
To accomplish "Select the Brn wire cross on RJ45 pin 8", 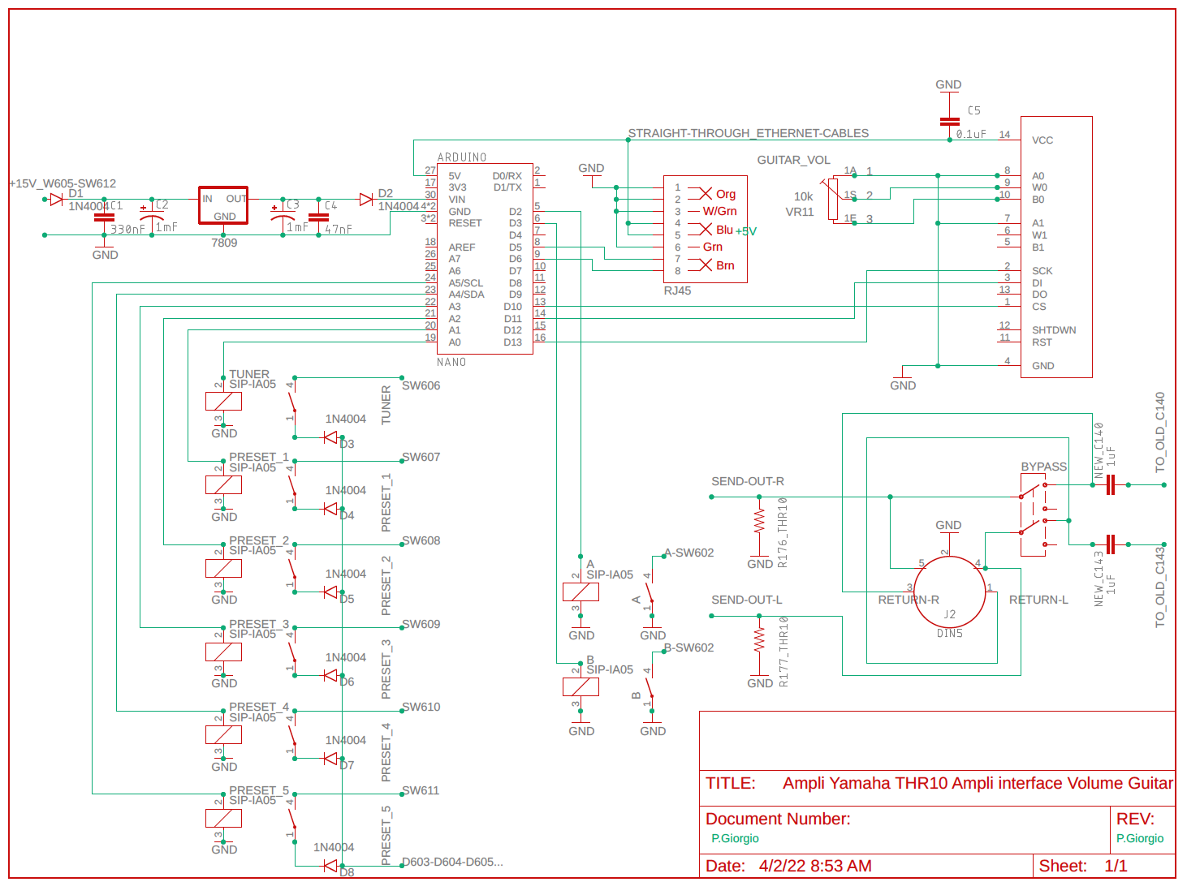I will (706, 265).
